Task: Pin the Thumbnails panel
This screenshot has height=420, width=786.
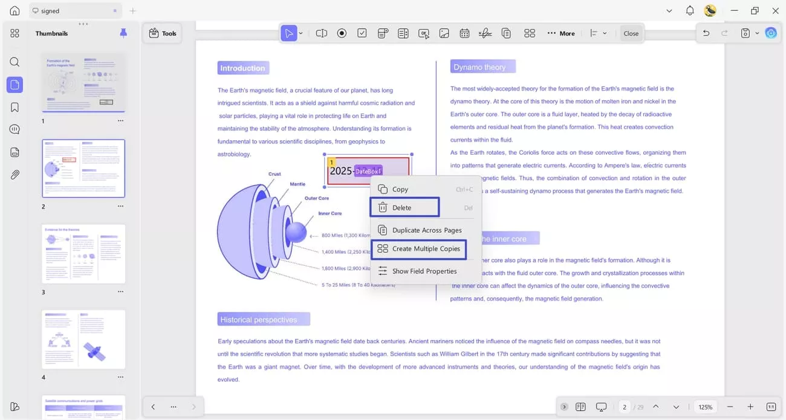Action: 123,33
